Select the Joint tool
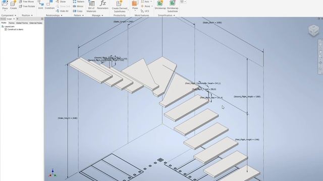Viewport: 323px width, 181px height. [x=40, y=5]
